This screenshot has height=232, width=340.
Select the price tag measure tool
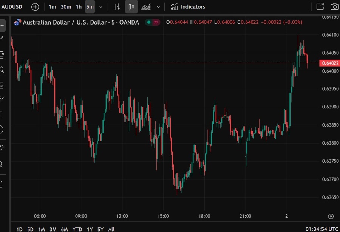pos(2,148)
